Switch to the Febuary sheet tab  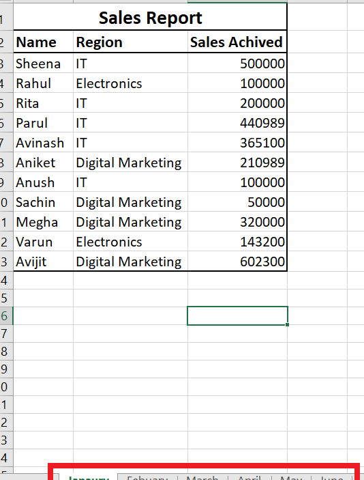click(x=147, y=477)
